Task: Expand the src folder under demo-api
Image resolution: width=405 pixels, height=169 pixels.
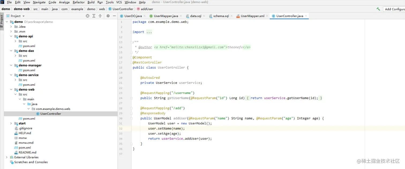Action: (x=15, y=41)
